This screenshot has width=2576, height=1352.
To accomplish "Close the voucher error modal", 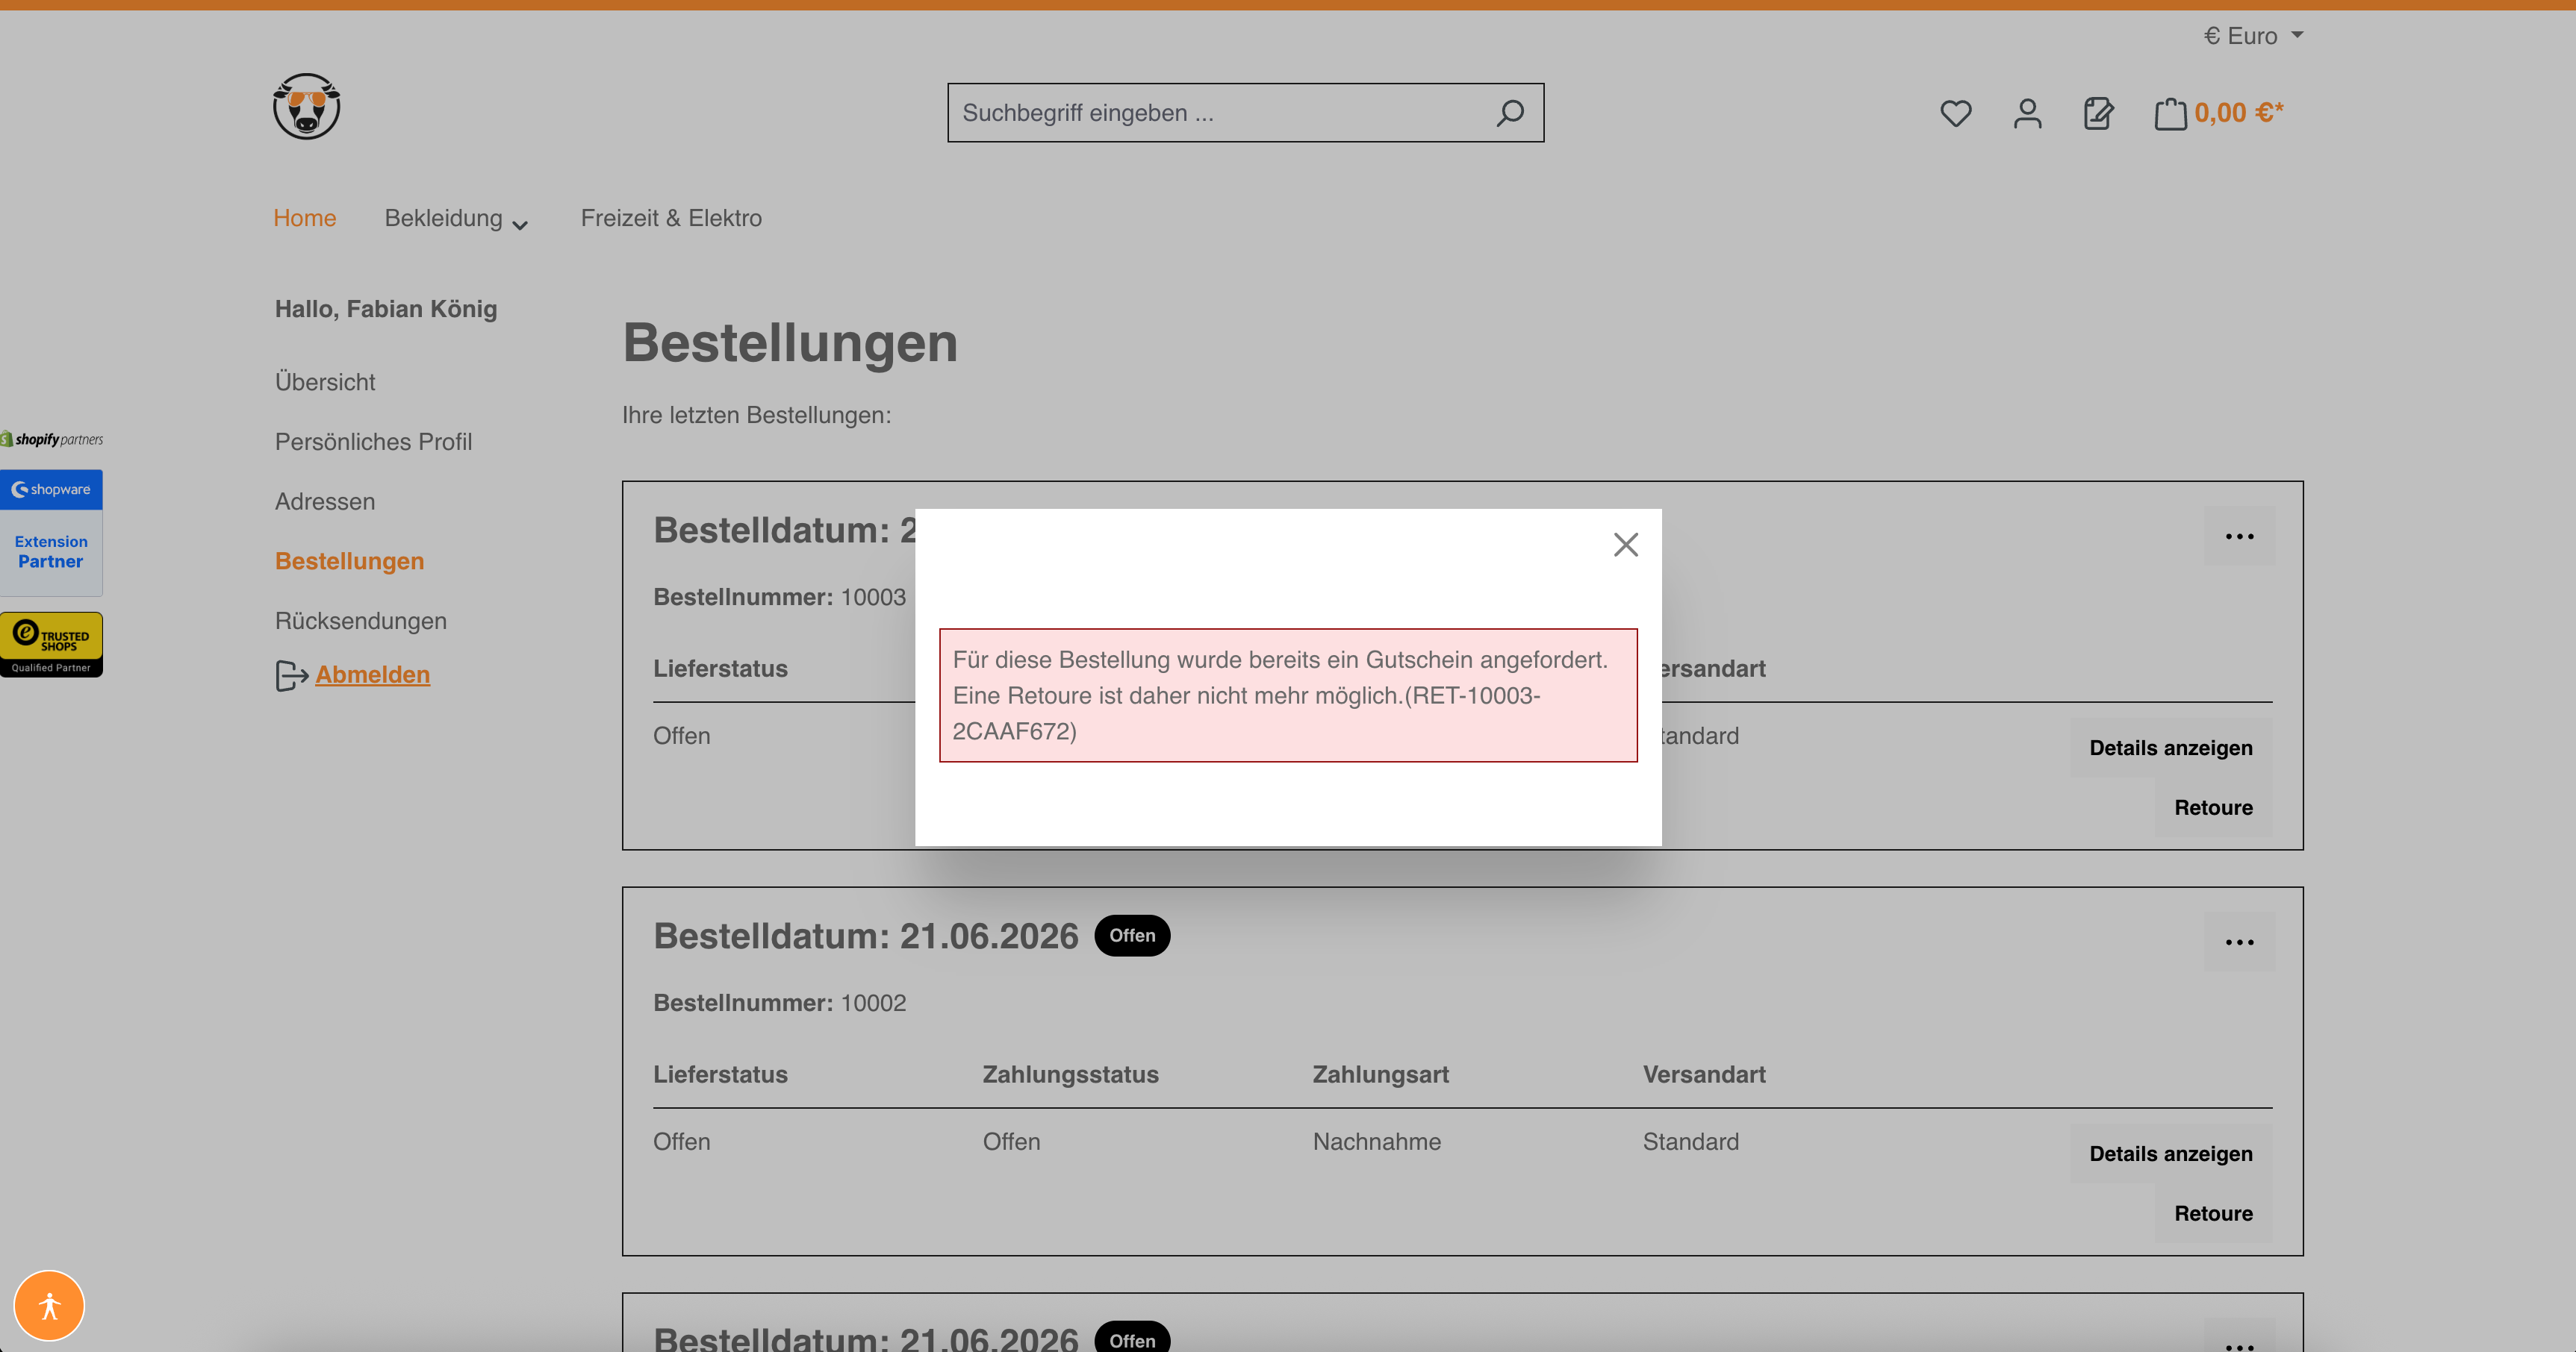I will click(1625, 545).
